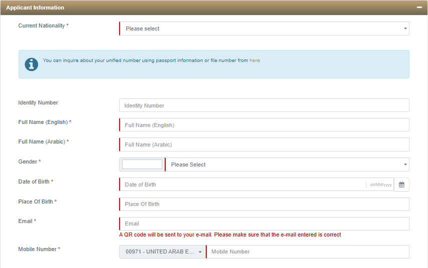Click the Applicant Information header title
The image size is (428, 268).
(35, 7)
